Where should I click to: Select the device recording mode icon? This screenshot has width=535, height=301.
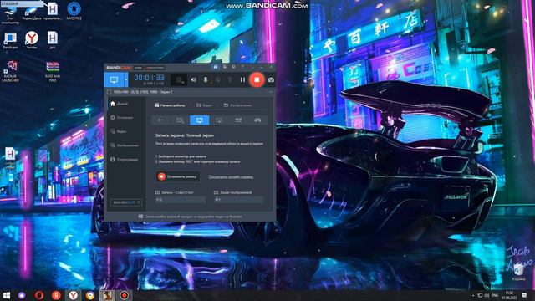pyautogui.click(x=238, y=120)
